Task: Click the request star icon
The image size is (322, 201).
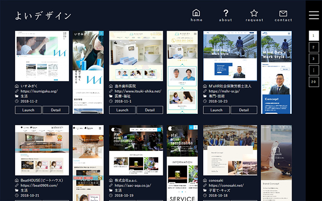Action: click(254, 13)
